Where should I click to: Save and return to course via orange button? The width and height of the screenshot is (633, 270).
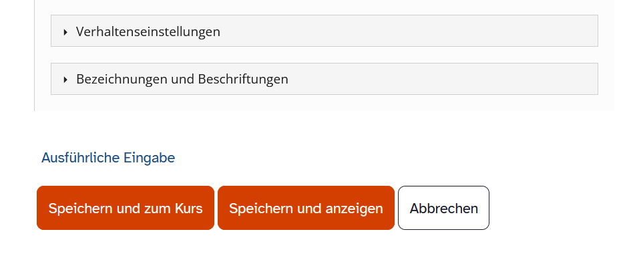point(126,208)
